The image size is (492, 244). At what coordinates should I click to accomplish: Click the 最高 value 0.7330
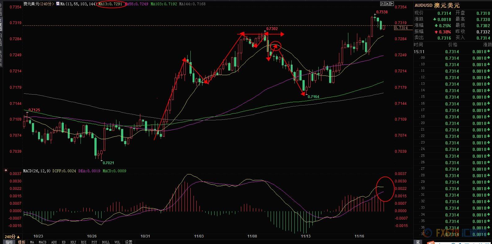(x=483, y=19)
